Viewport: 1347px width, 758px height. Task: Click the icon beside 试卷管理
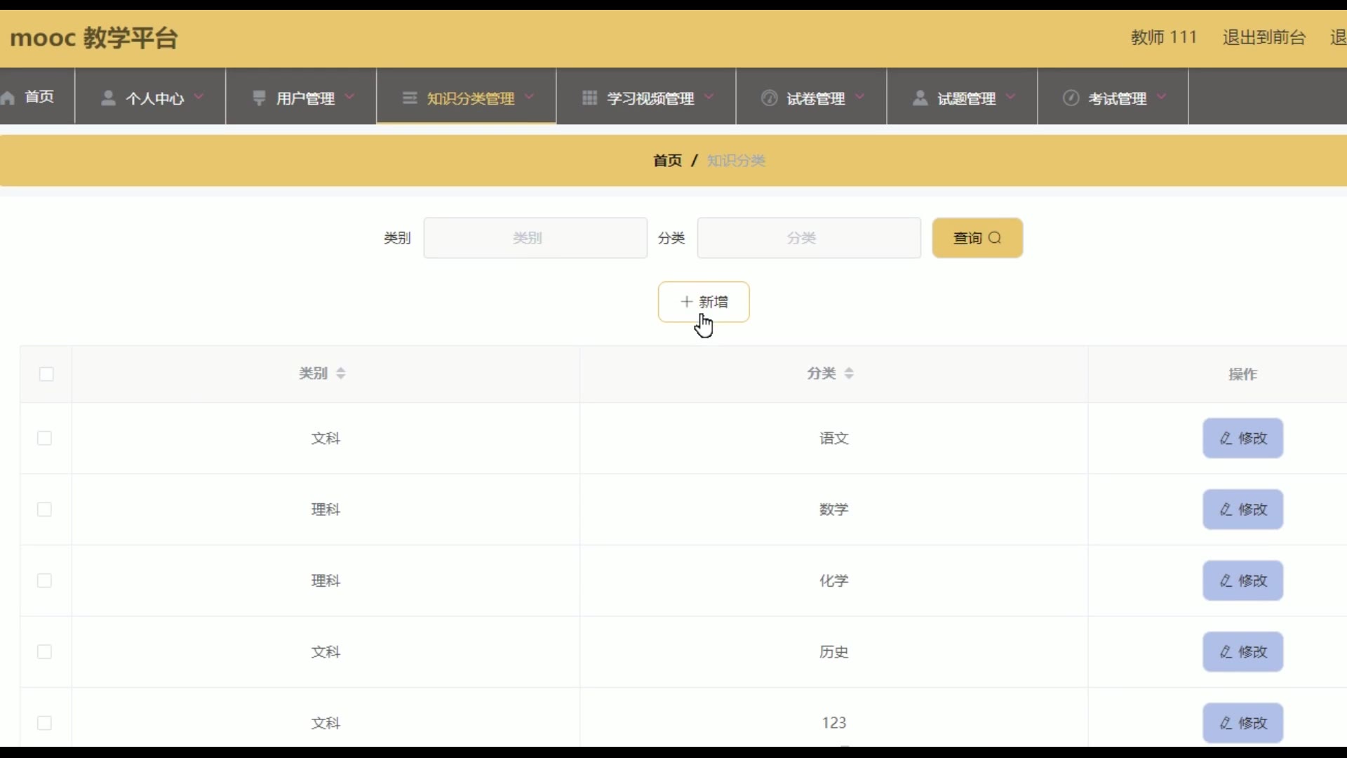769,98
